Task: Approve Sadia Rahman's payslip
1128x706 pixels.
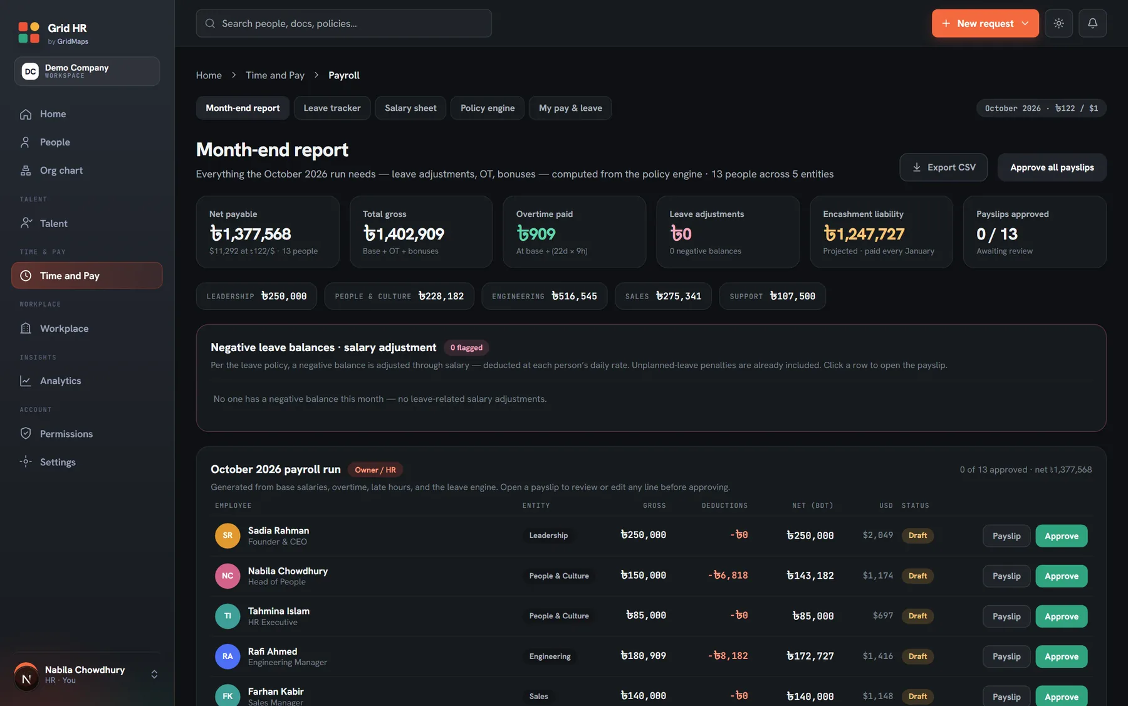Action: point(1062,536)
